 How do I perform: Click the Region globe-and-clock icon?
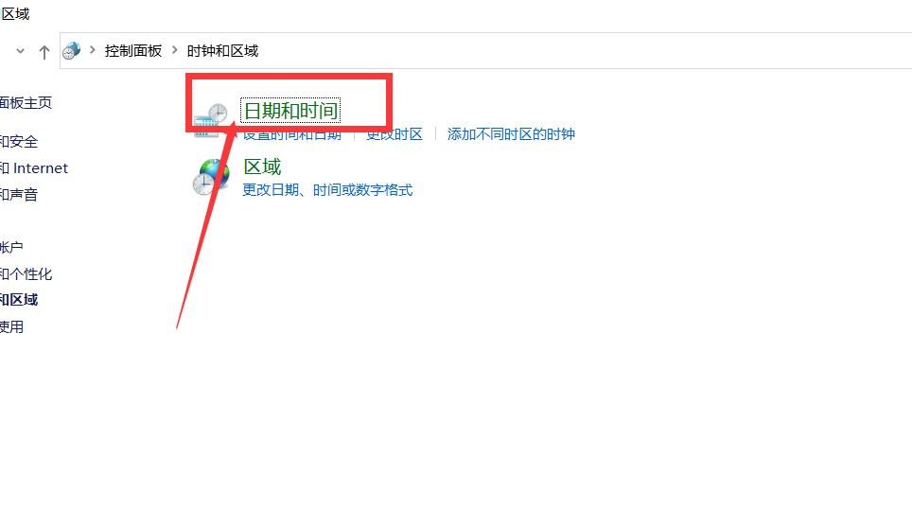[211, 177]
